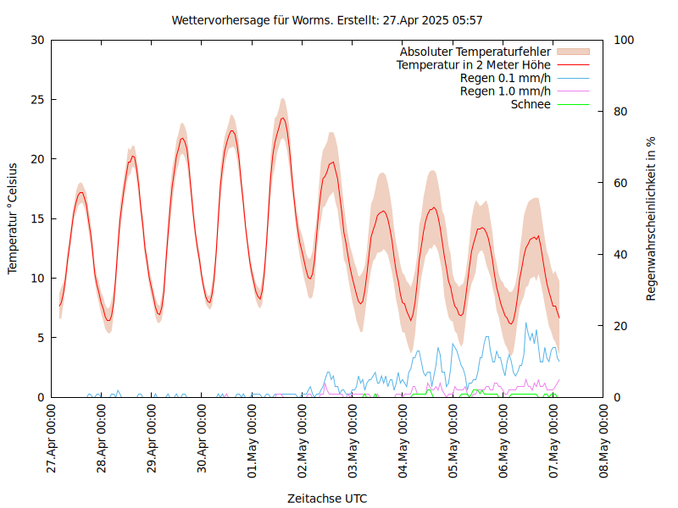The width and height of the screenshot is (678, 508).
Task: Select the 'Regen 0.1 mm/h' legend entry
Action: [505, 78]
